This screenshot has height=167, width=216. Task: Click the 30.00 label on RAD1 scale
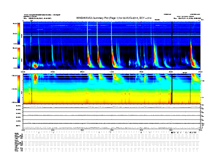(15, 58)
